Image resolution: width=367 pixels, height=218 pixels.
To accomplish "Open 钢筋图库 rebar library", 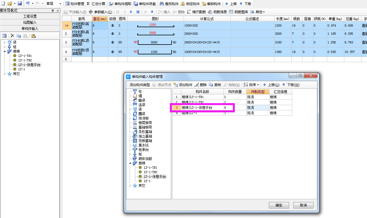I will [238, 12].
